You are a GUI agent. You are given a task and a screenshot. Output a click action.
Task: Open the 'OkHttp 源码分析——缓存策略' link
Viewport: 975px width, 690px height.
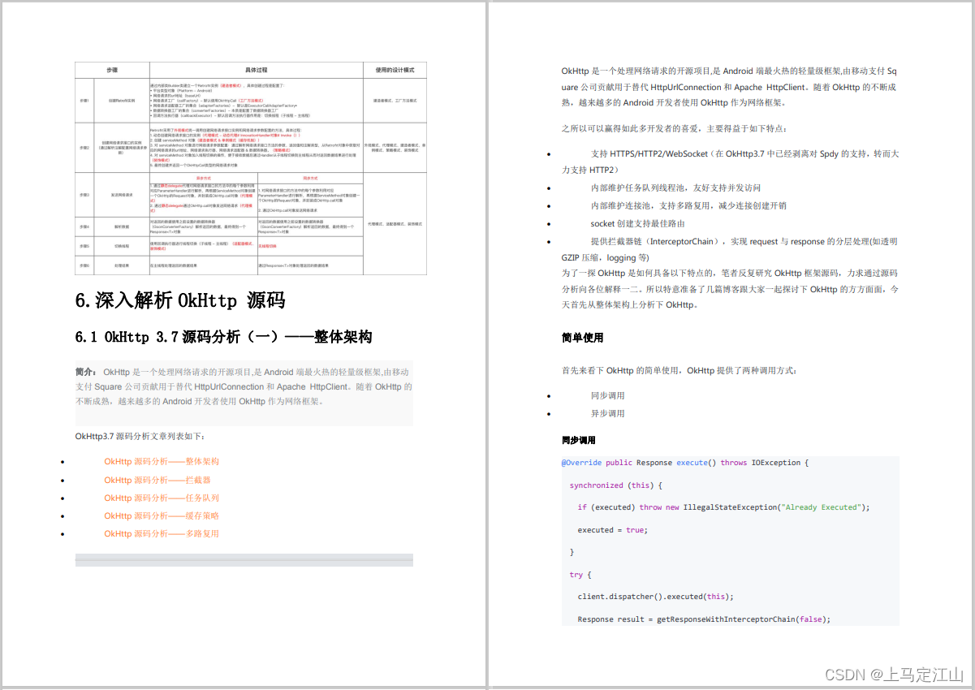162,515
